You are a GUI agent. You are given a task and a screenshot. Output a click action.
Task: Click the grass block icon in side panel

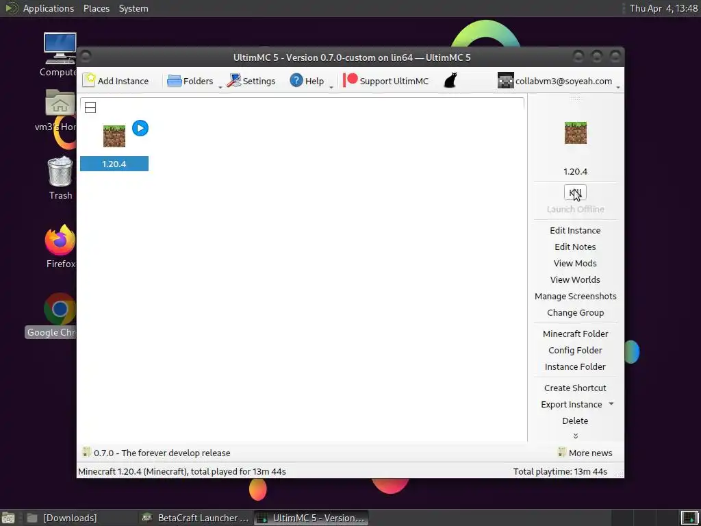pos(575,133)
